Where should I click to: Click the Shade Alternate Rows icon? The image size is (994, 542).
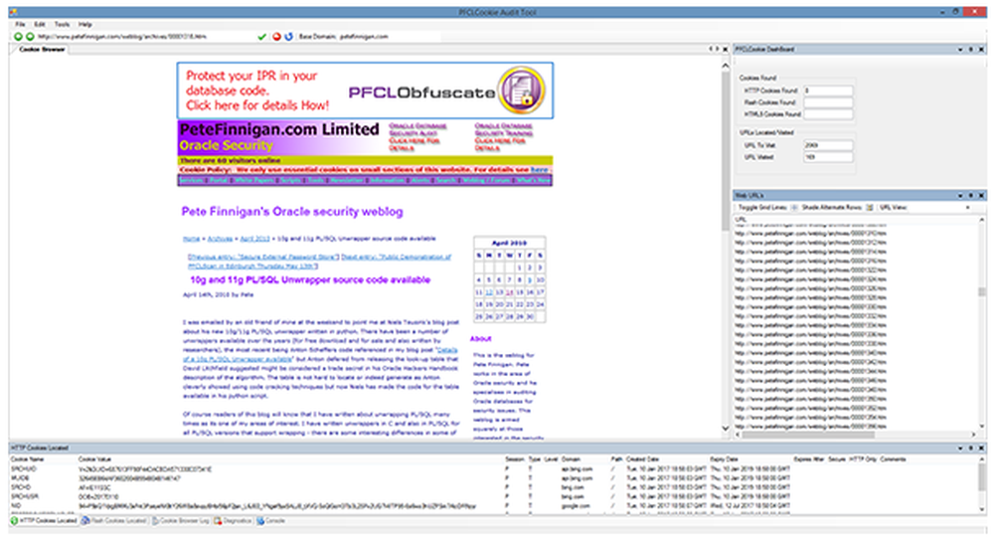tap(869, 207)
